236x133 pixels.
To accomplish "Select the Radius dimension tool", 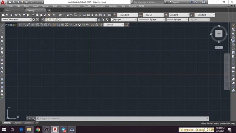I will [38, 25].
